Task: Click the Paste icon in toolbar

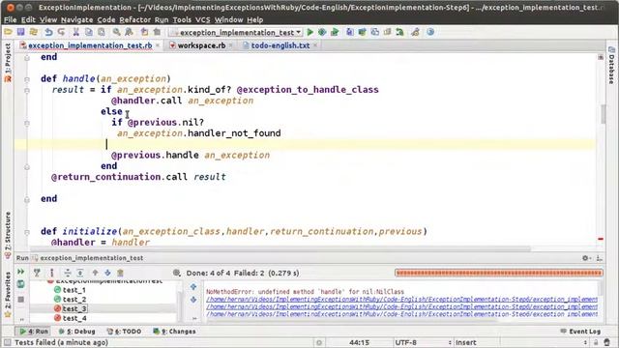Action: [102, 32]
